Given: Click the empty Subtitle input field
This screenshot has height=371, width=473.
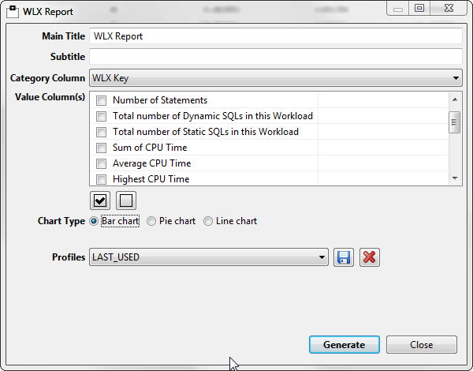Looking at the screenshot, I should tap(275, 57).
